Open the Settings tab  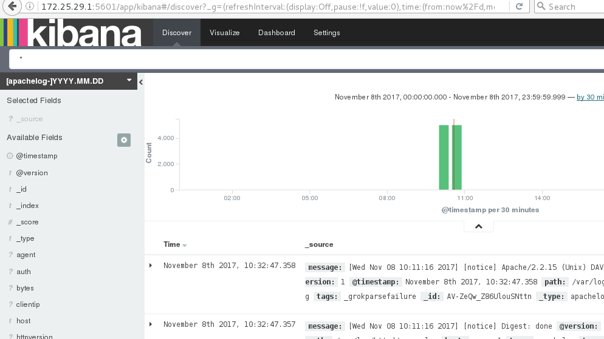[x=327, y=33]
